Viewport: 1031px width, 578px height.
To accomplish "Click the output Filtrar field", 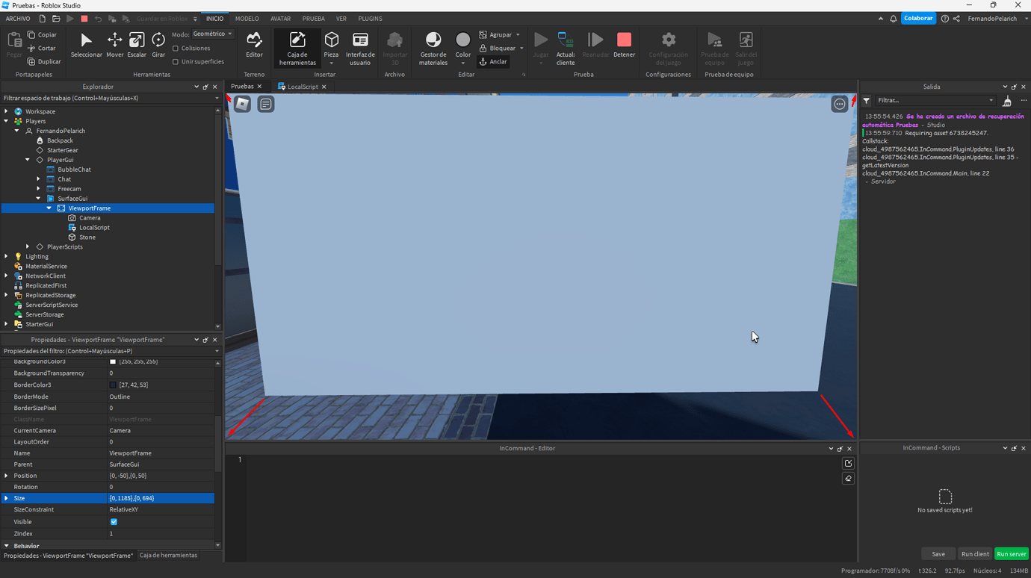I will 935,101.
